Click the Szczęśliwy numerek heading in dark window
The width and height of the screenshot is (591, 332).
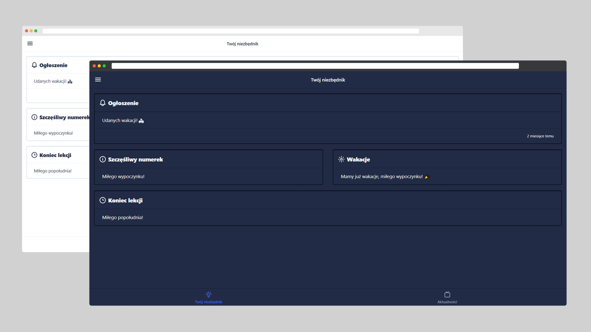(x=135, y=160)
